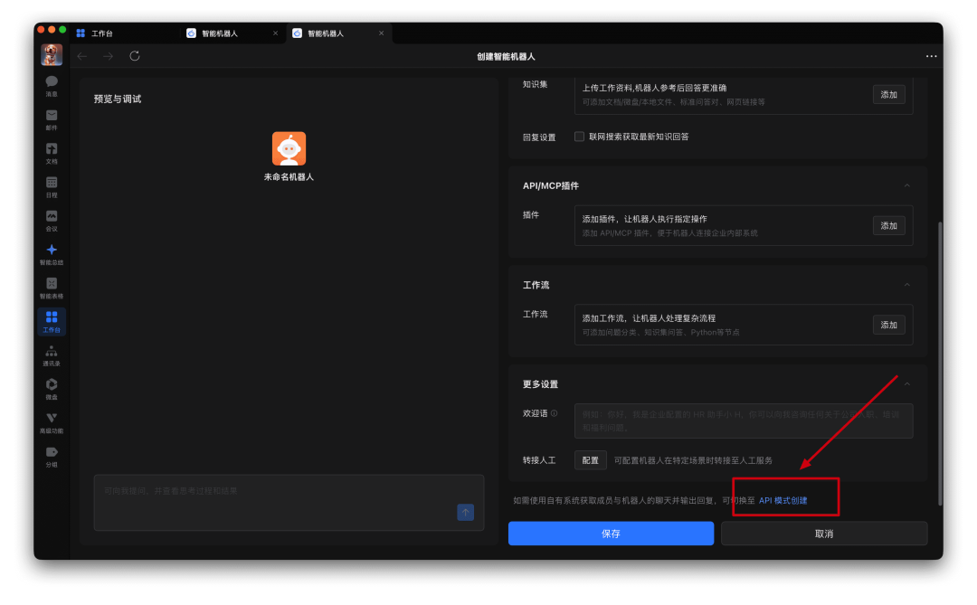Click the send arrow in debug chat
The image size is (977, 605).
[x=465, y=512]
